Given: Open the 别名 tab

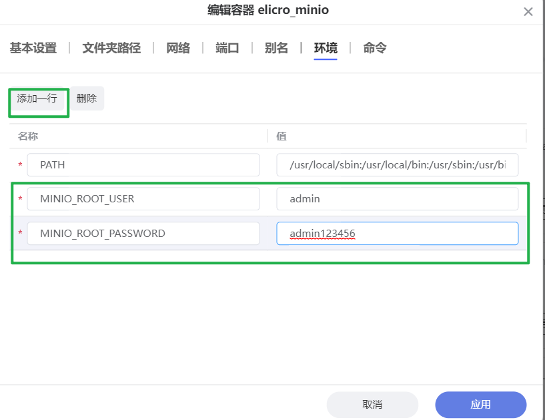Looking at the screenshot, I should [x=276, y=47].
